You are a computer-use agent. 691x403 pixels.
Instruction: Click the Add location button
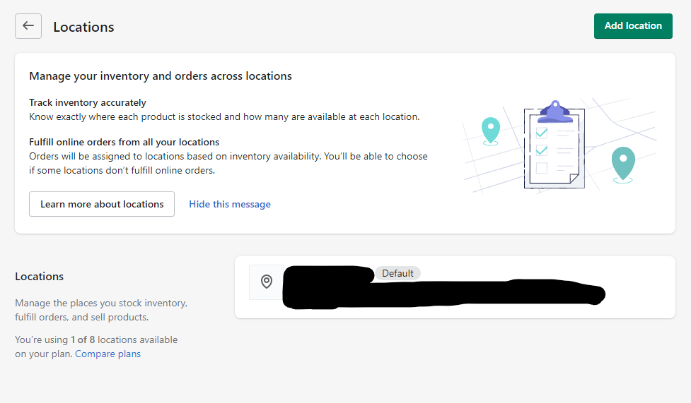click(x=633, y=26)
